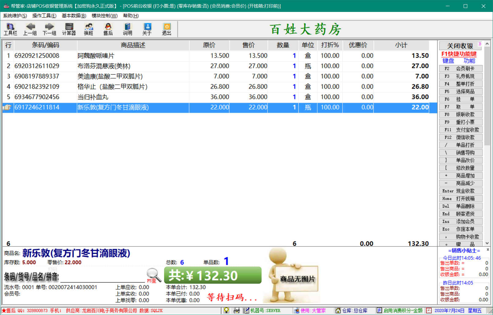Click the 商品描述 column header
Viewport: 493px width, 315px height.
click(x=133, y=45)
